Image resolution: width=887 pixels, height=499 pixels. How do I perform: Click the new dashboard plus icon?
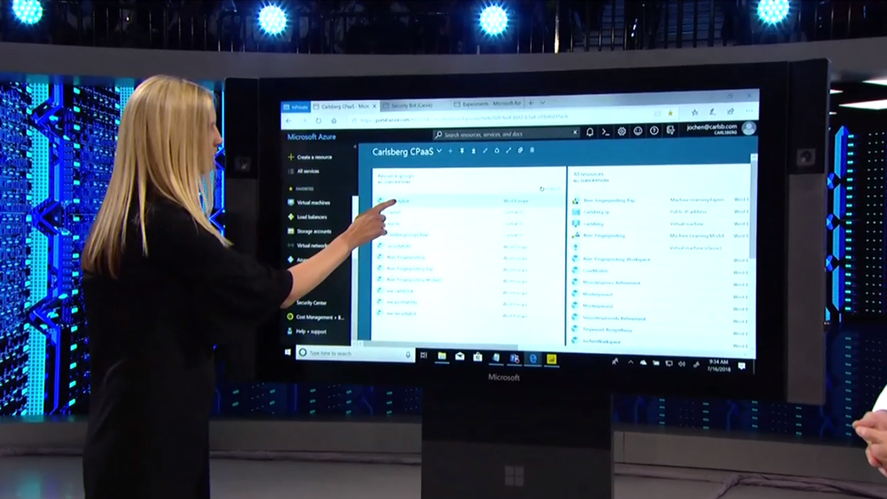(450, 151)
